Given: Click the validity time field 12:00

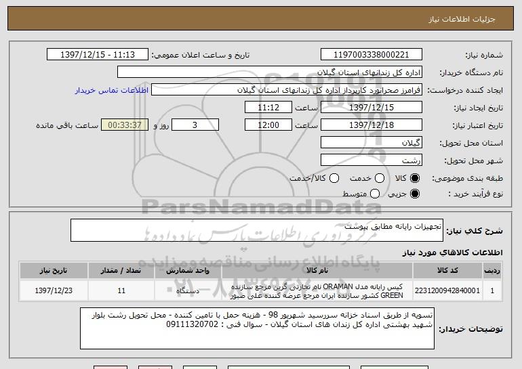Looking at the screenshot, I should point(268,125).
